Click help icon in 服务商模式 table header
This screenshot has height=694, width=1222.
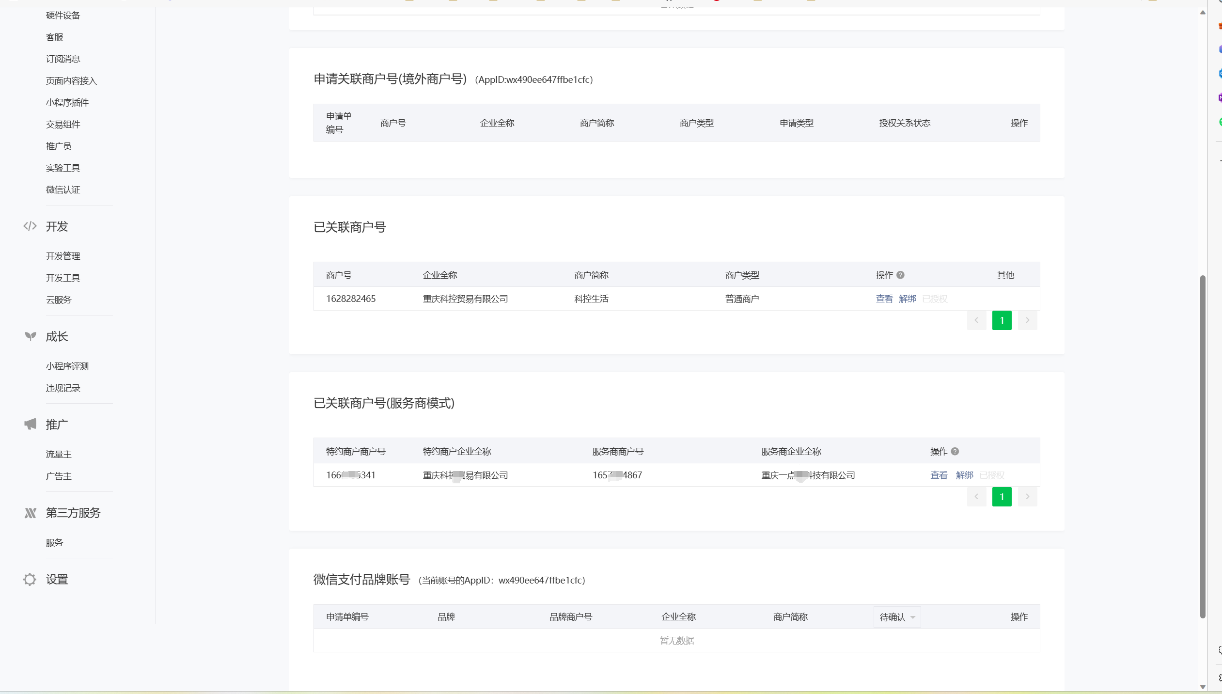[x=955, y=451]
